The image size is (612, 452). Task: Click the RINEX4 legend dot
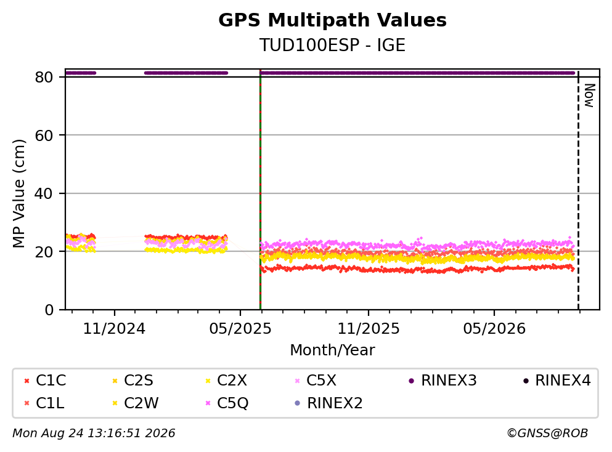(526, 381)
